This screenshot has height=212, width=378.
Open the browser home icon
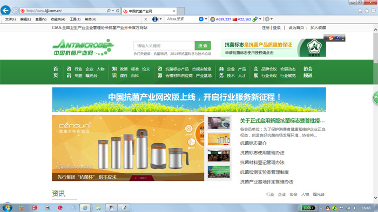point(360,11)
